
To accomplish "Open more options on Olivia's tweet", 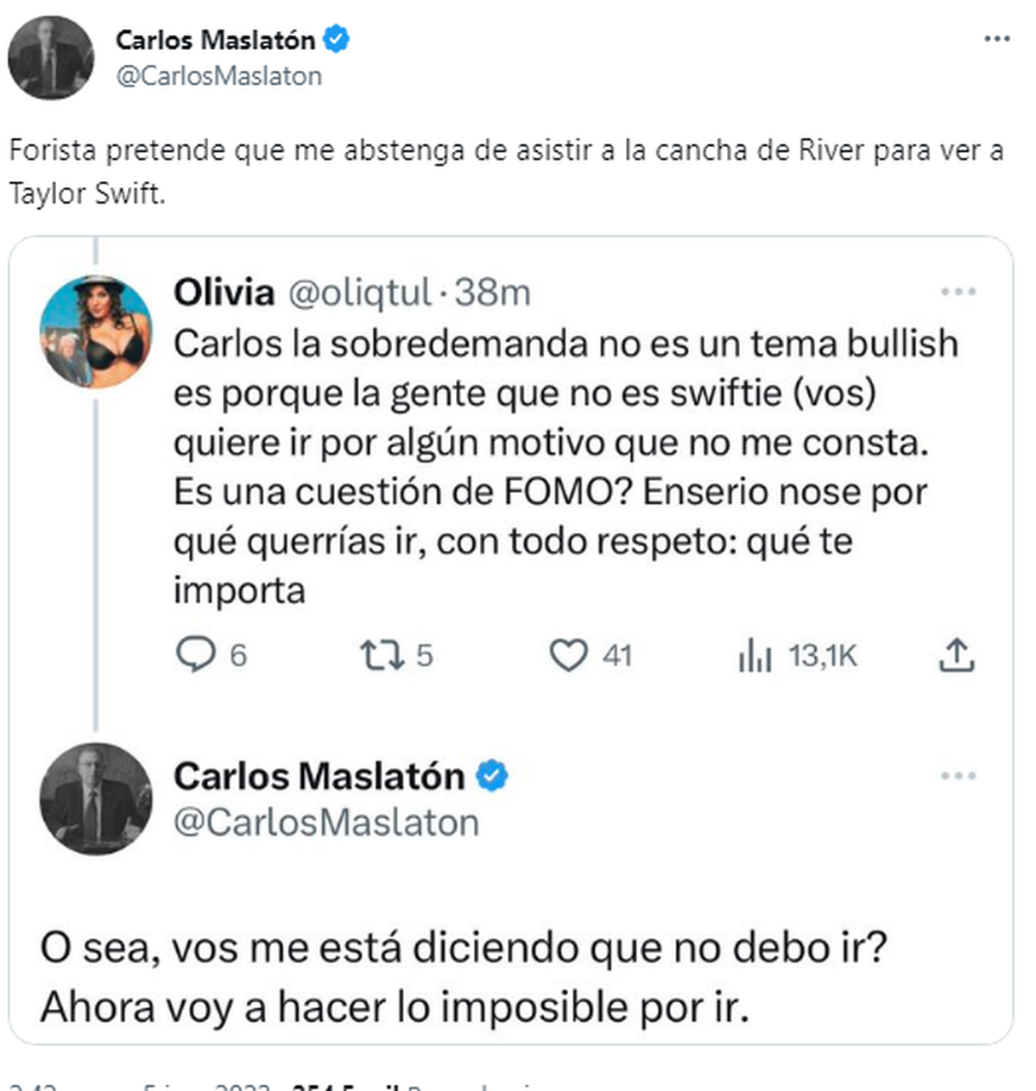I will [958, 292].
